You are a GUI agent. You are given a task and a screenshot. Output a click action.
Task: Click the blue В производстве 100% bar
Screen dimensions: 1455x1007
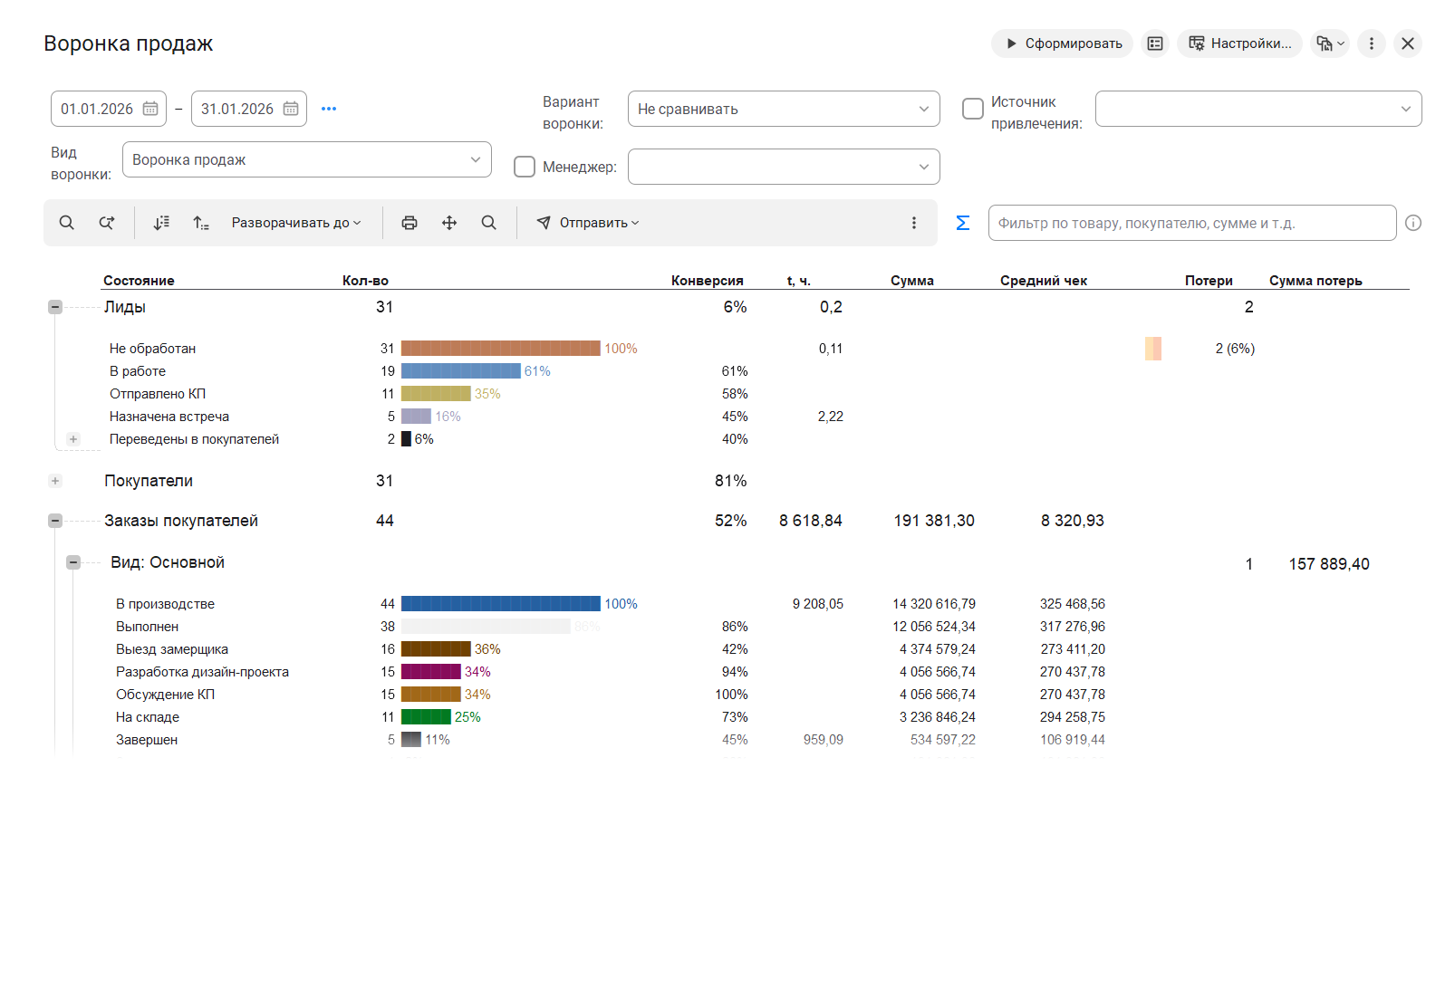coord(501,604)
